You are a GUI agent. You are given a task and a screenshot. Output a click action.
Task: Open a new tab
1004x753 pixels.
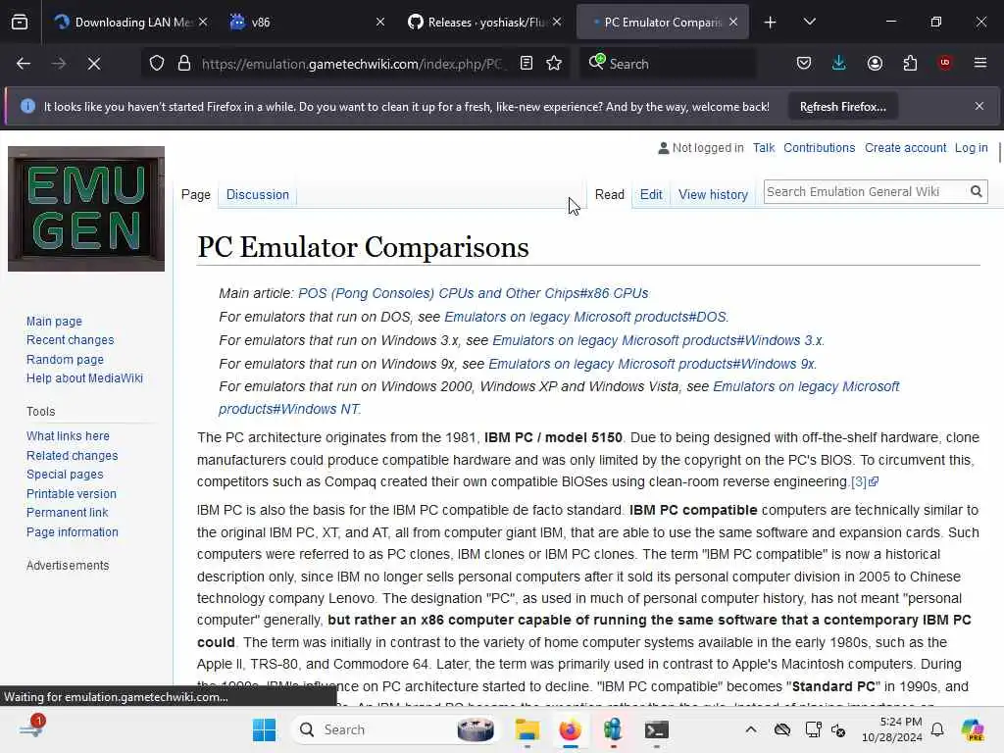[x=771, y=23]
